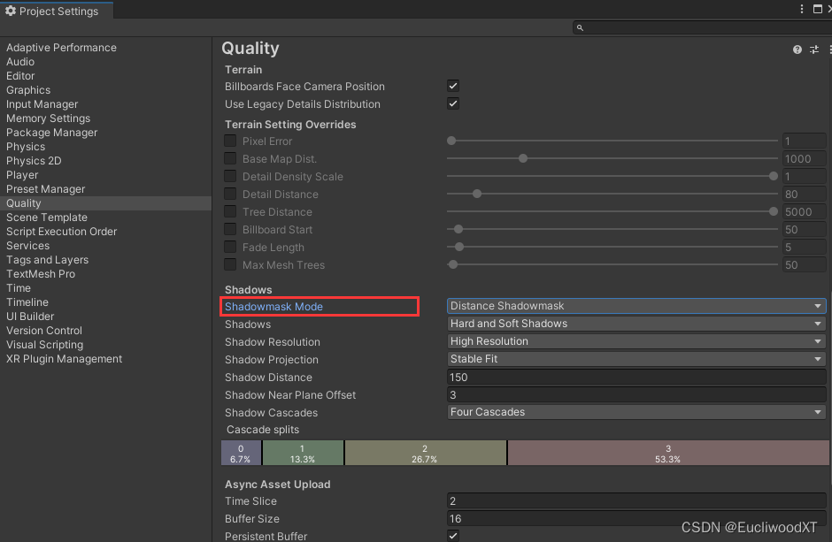Maximize the Project Settings window
The width and height of the screenshot is (832, 542).
pyautogui.click(x=818, y=9)
